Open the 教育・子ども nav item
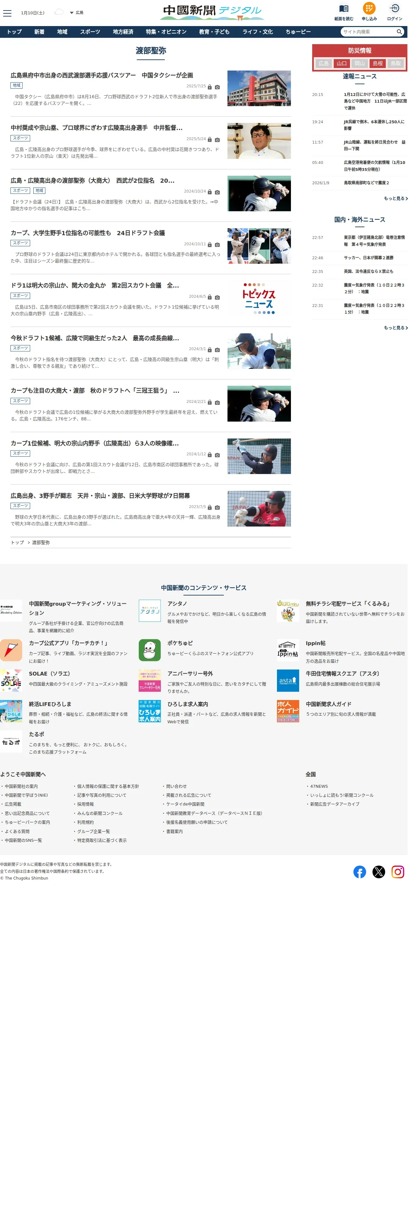This screenshot has height=1224, width=408. [214, 32]
